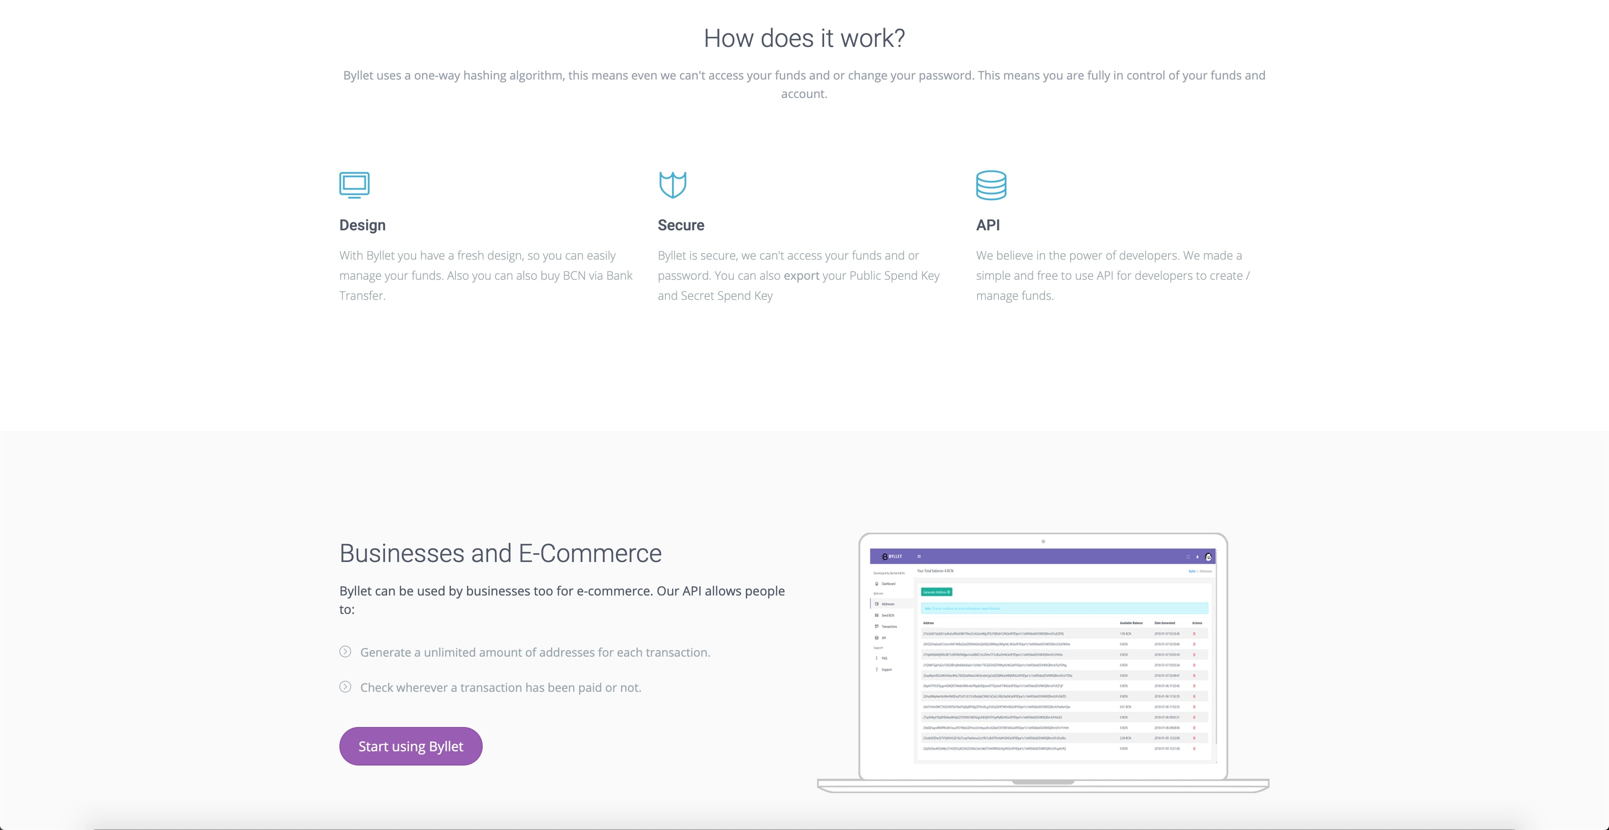
Task: Open the apps grid icon in the header
Action: click(x=1188, y=557)
